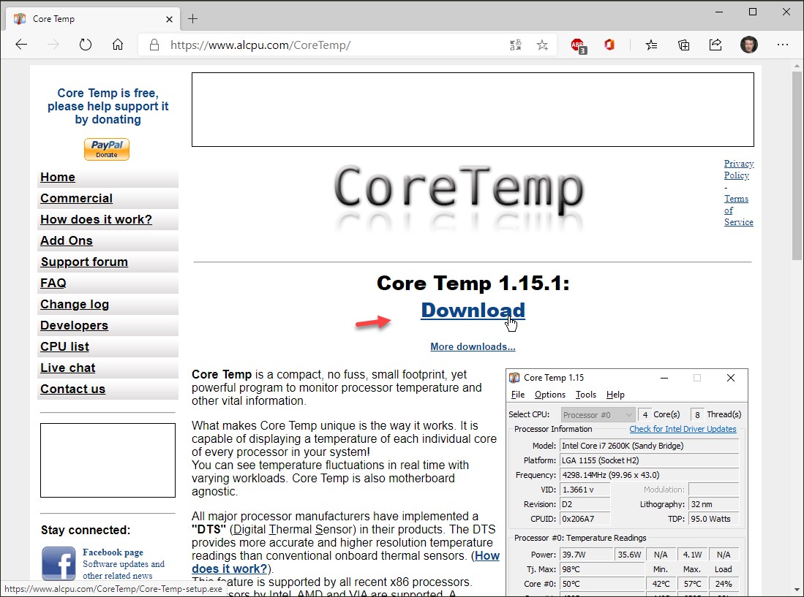The height and width of the screenshot is (597, 804).
Task: Add page to favorites star icon
Action: pyautogui.click(x=542, y=45)
